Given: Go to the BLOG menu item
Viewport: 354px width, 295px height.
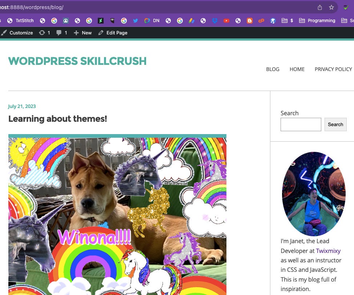Looking at the screenshot, I should (273, 69).
